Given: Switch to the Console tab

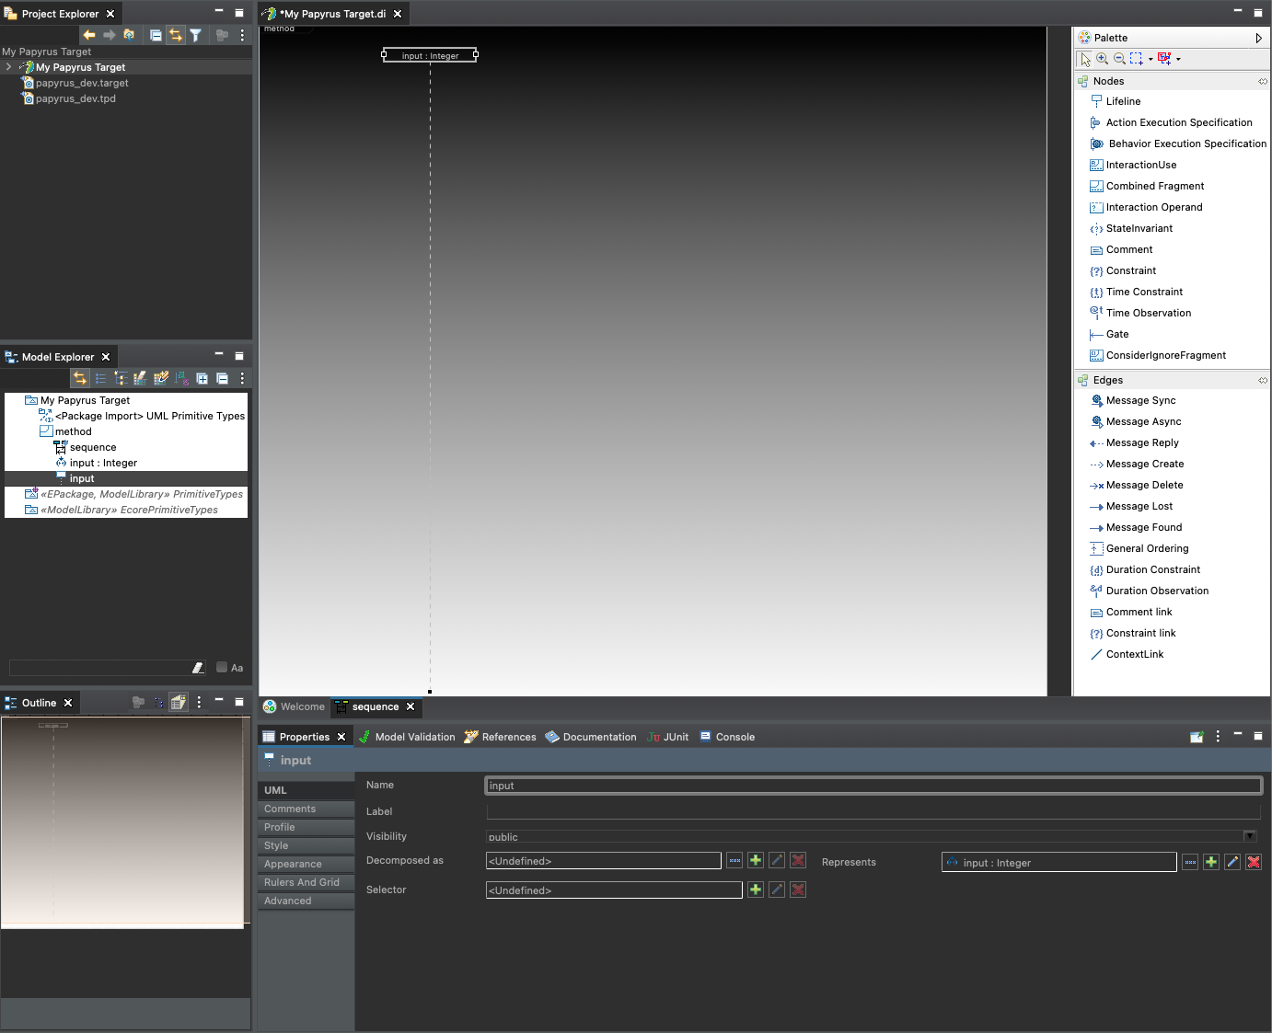Looking at the screenshot, I should (726, 737).
